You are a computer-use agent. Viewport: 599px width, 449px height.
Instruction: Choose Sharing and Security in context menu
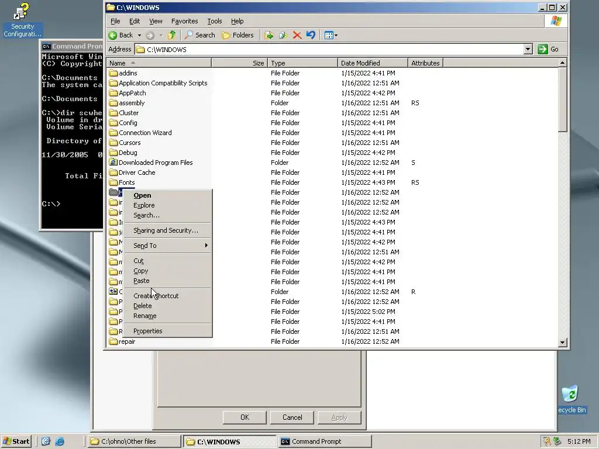pos(168,230)
